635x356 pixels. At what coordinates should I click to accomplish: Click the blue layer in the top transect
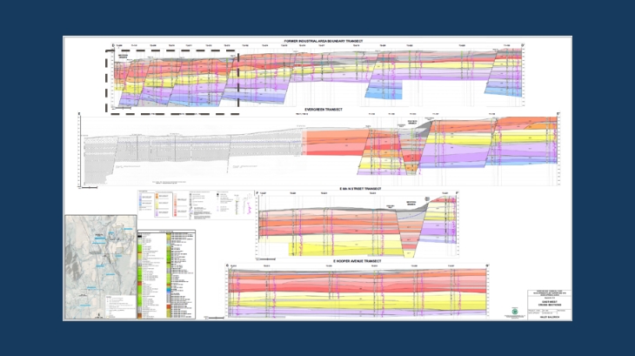point(384,89)
